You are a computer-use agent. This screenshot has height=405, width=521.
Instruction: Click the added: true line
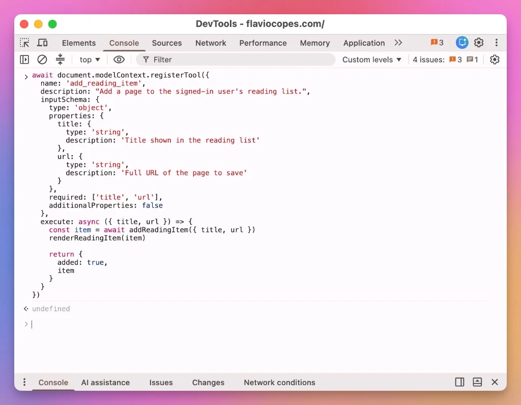(82, 263)
